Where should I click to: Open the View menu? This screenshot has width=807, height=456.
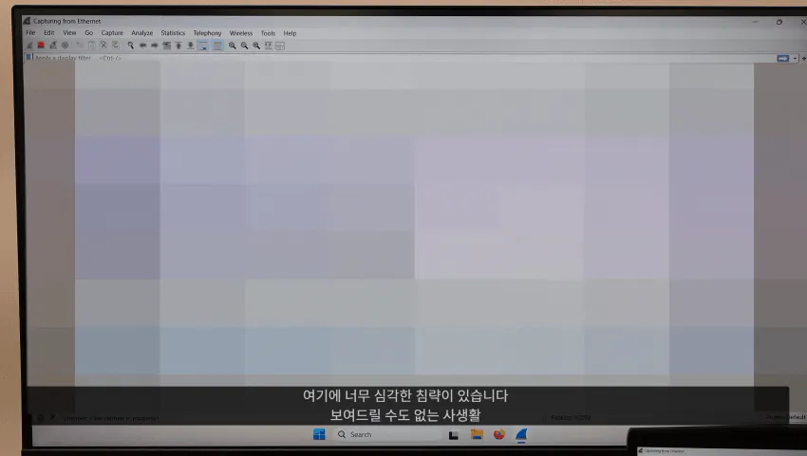click(69, 33)
